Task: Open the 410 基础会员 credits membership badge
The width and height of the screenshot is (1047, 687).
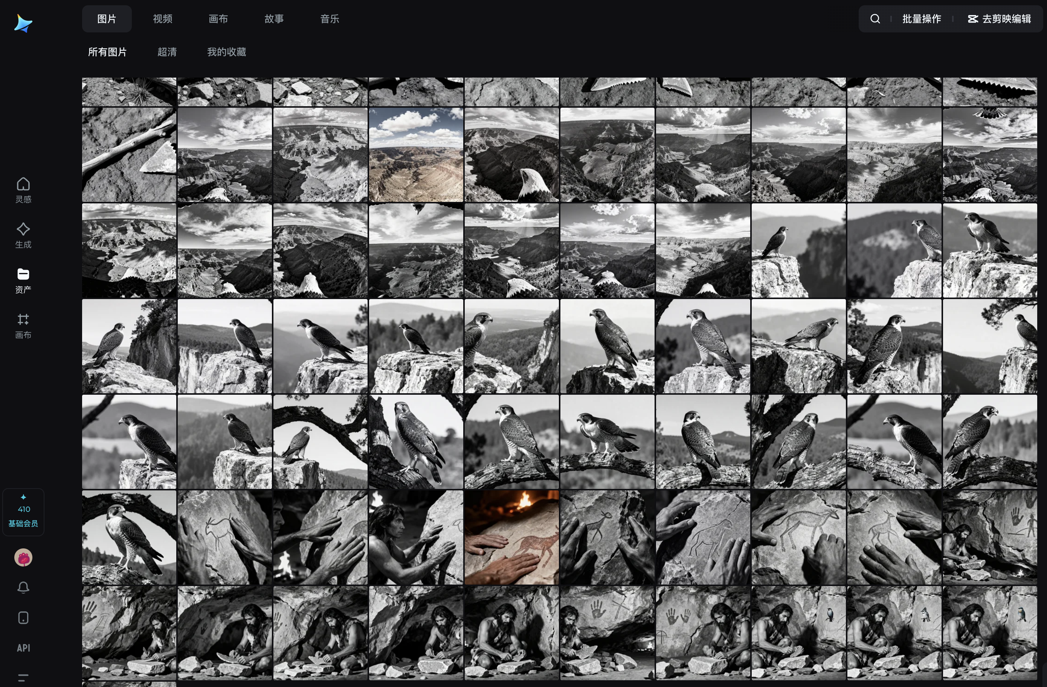Action: pos(23,512)
